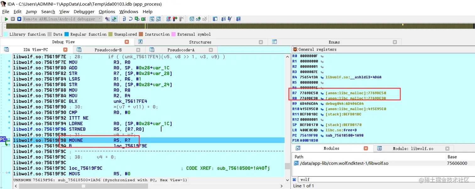This screenshot has width=475, height=189.
Task: Click the tracing window toolbar icon
Action: (215, 19)
